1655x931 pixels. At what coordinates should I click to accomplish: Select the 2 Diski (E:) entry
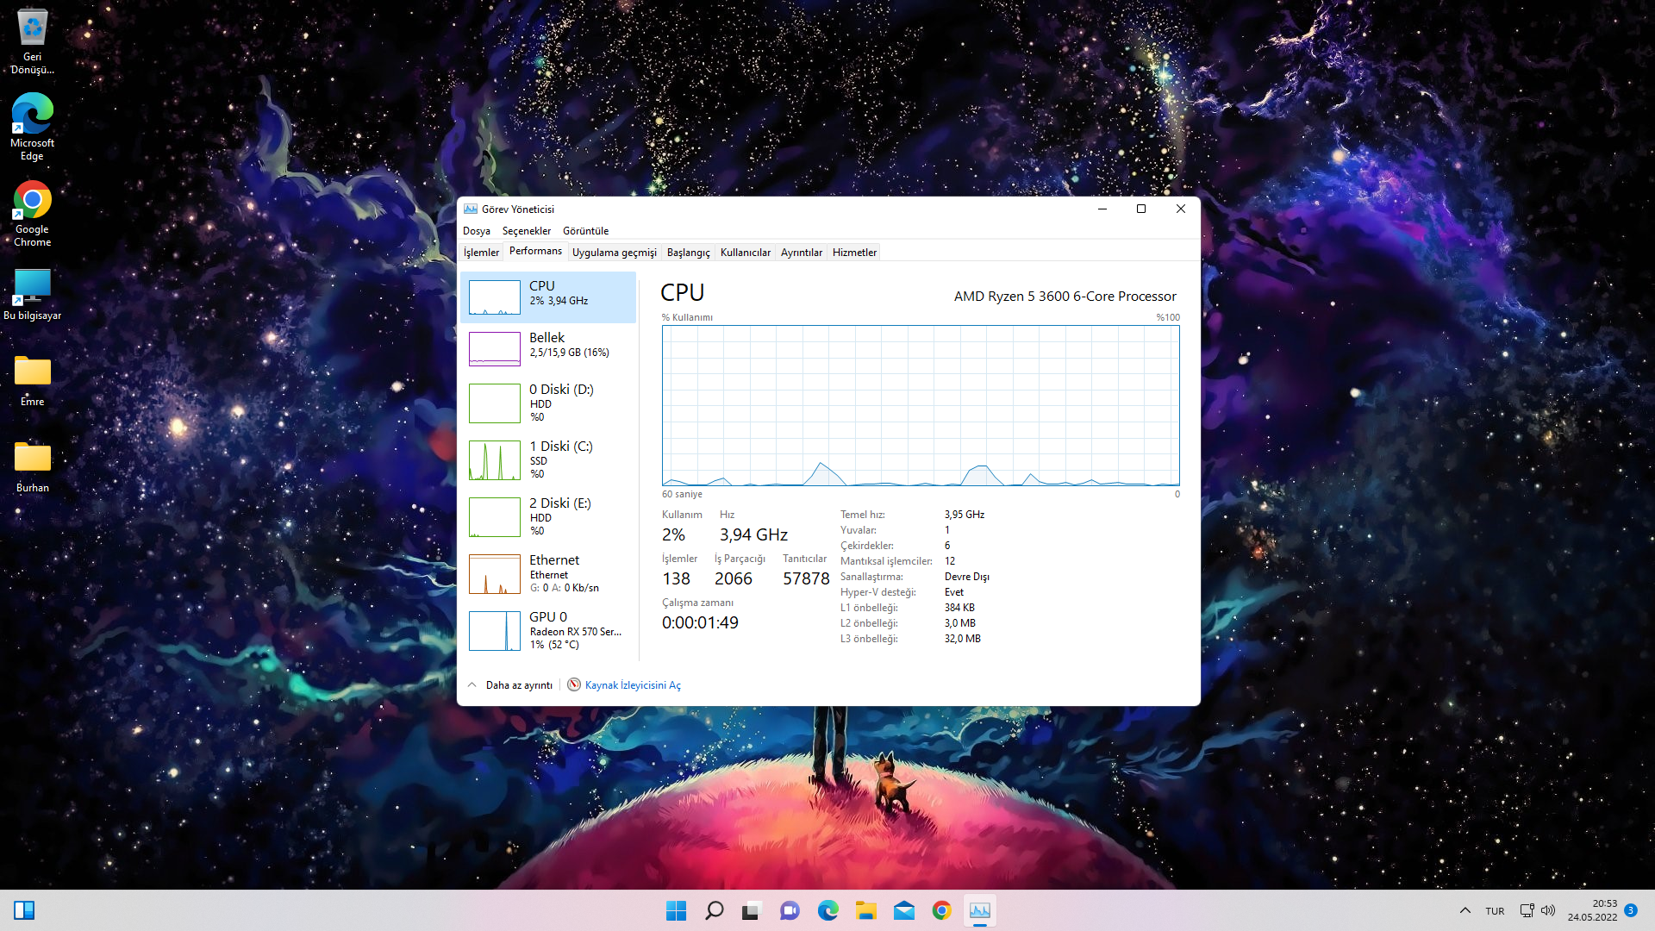point(547,516)
